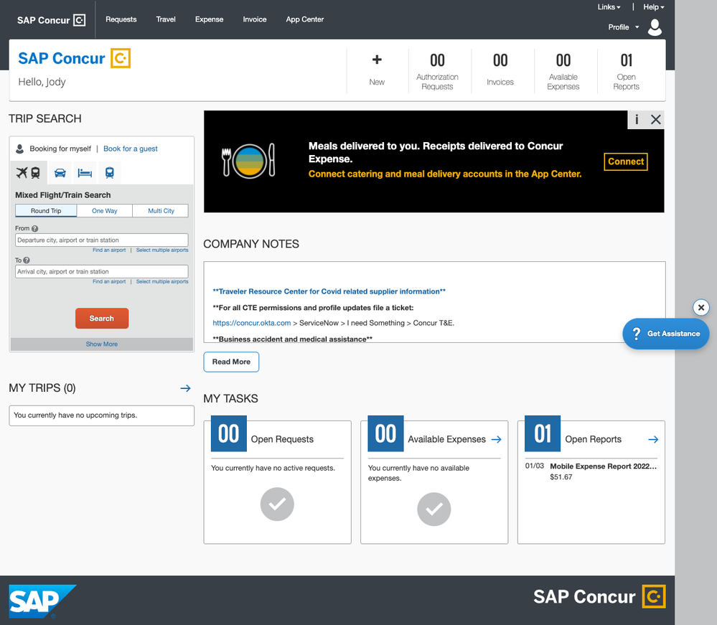Viewport: 717px width, 625px height.
Task: Close the meals delivery banner
Action: point(656,120)
